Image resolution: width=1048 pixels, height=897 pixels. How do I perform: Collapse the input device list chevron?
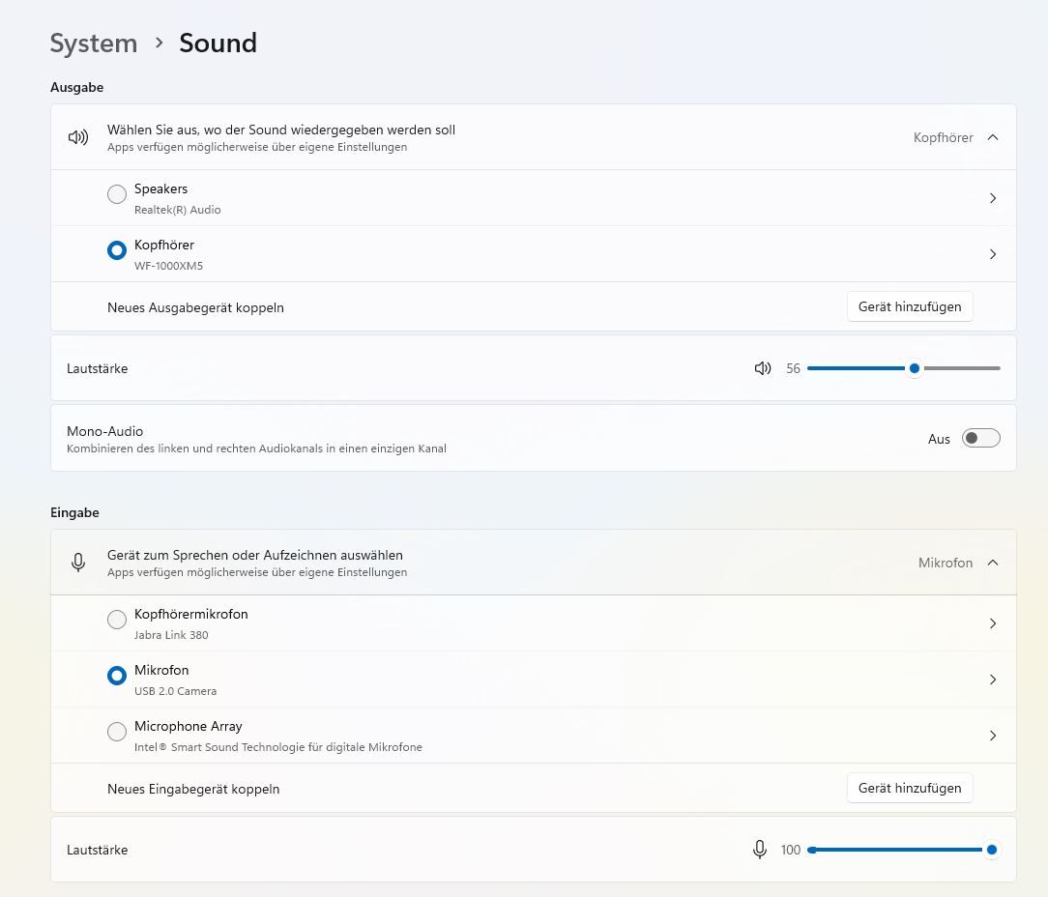pyautogui.click(x=993, y=563)
